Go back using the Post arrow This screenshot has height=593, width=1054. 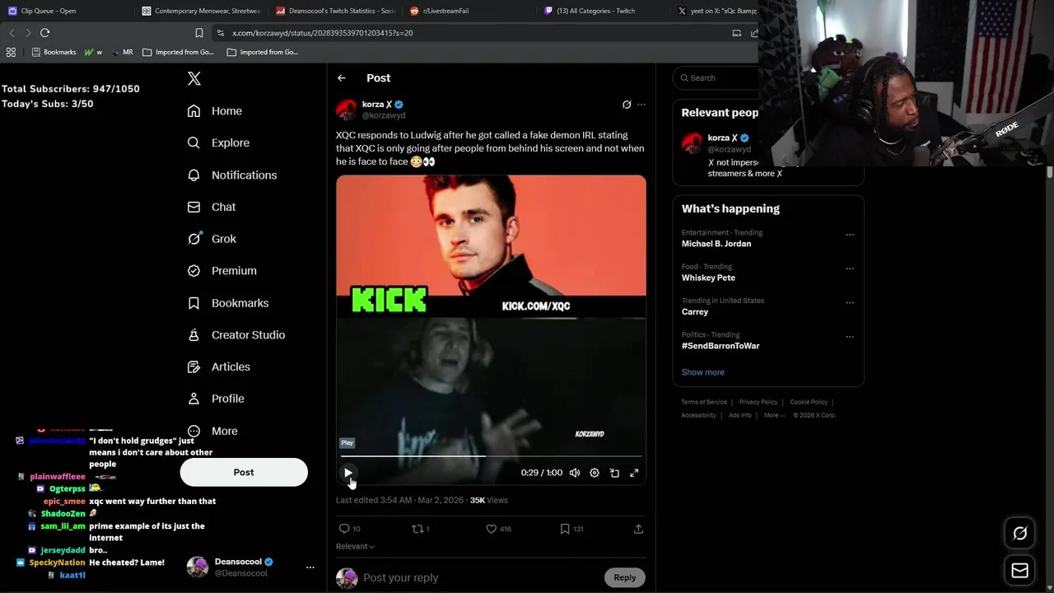pos(342,78)
